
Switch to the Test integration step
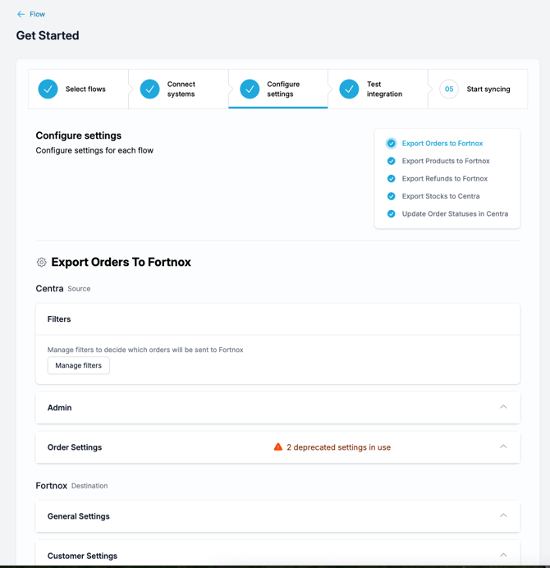coord(384,89)
